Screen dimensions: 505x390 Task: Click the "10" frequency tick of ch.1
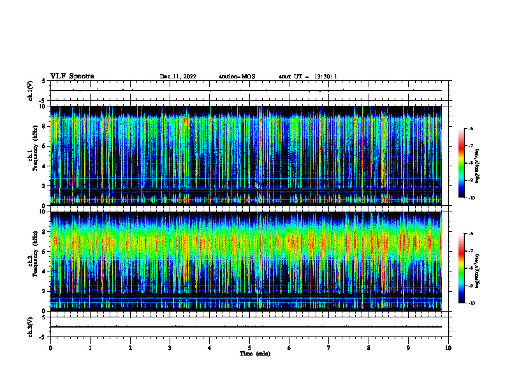tap(43, 106)
